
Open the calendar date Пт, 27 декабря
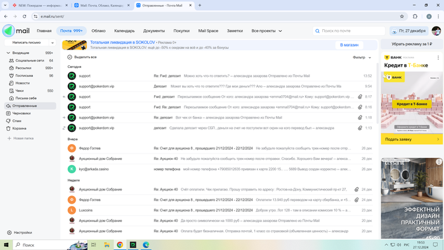(409, 31)
